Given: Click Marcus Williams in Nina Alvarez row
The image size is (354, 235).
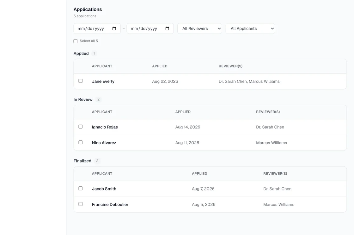Looking at the screenshot, I should 272,143.
